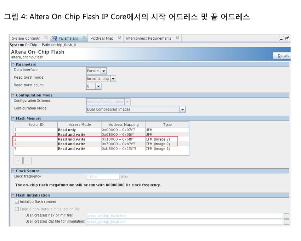
Task: Click the browse icon for hex or mif file
Action: 286,215
